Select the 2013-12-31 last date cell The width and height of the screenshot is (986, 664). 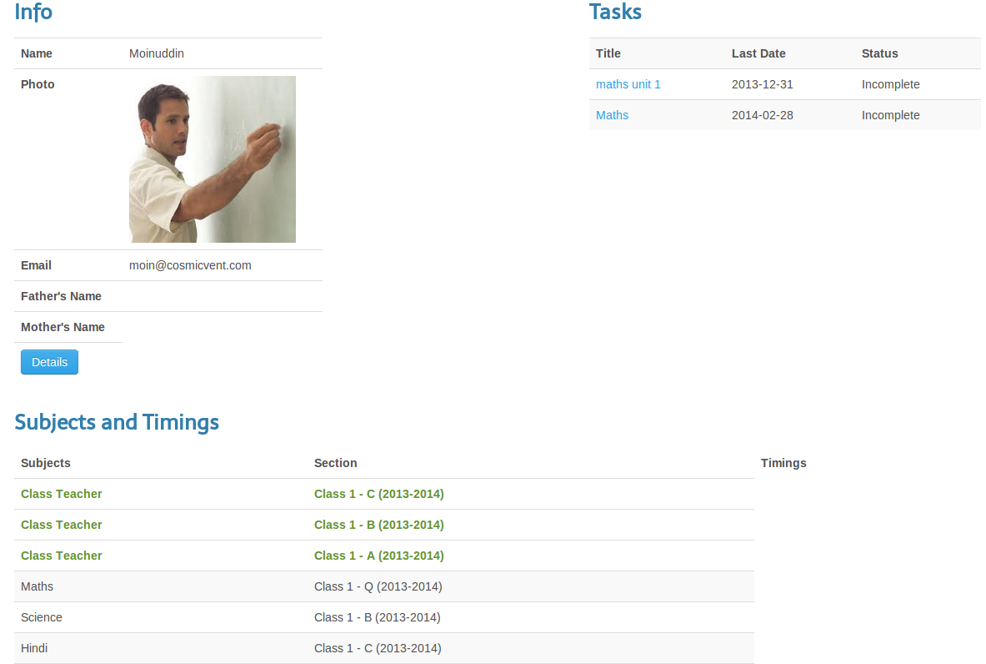tap(762, 84)
